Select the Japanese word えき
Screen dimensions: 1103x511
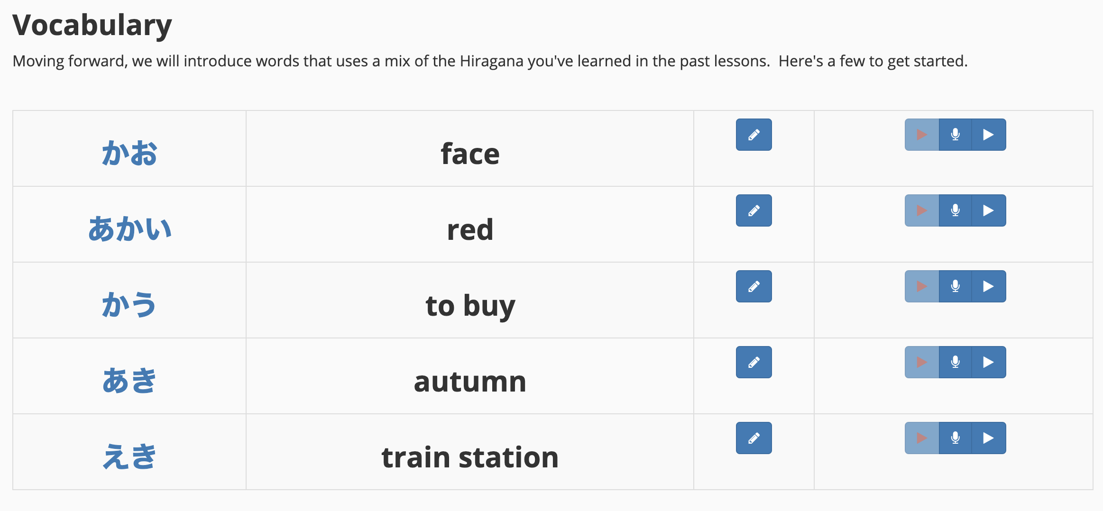pyautogui.click(x=129, y=456)
